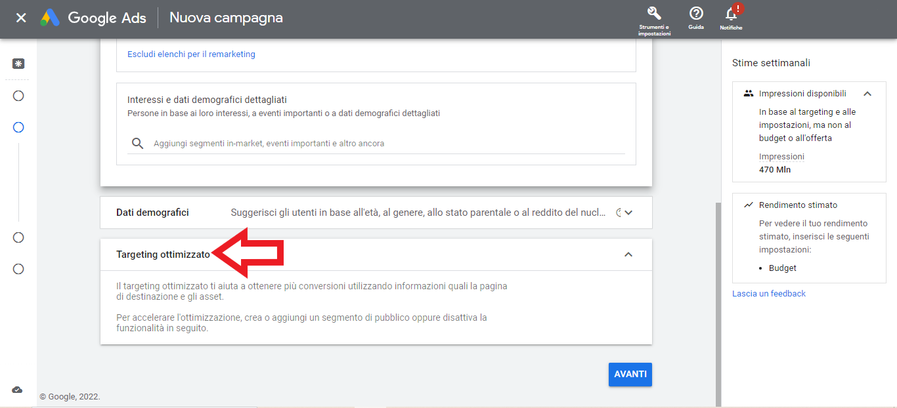Click the cloud saved-status icon
Screen dimensions: 897x408
[x=18, y=390]
